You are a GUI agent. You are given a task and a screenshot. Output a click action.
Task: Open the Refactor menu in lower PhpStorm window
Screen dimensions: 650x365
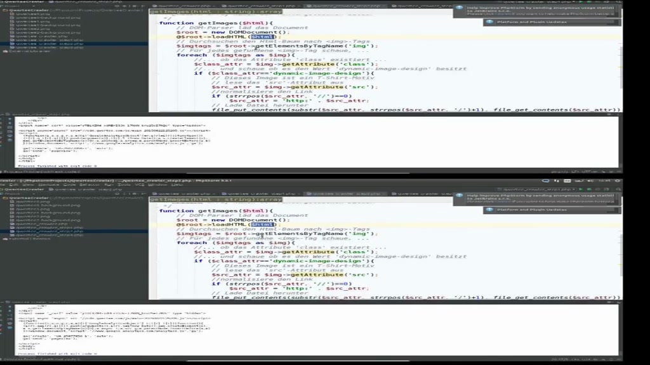click(x=89, y=184)
